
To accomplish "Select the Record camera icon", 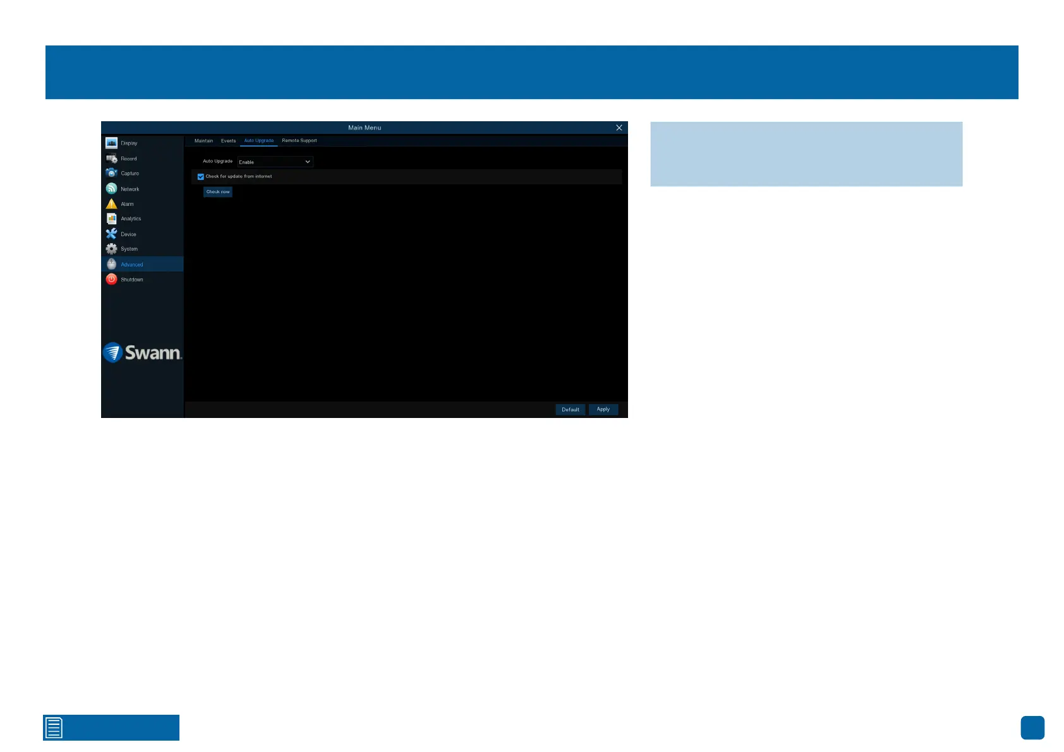I will pos(112,158).
